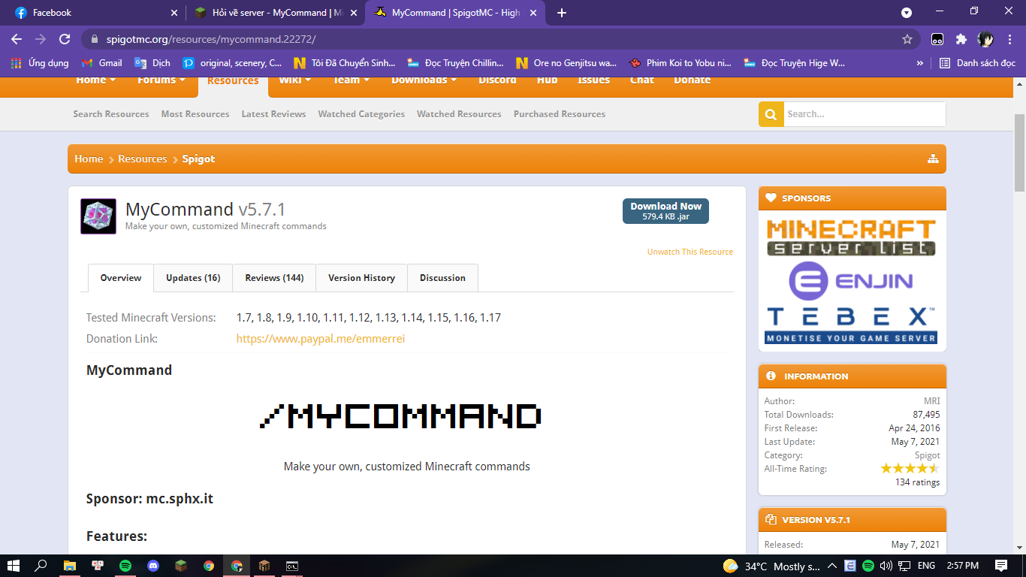Click the MyCommand resource cube icon

click(x=98, y=216)
